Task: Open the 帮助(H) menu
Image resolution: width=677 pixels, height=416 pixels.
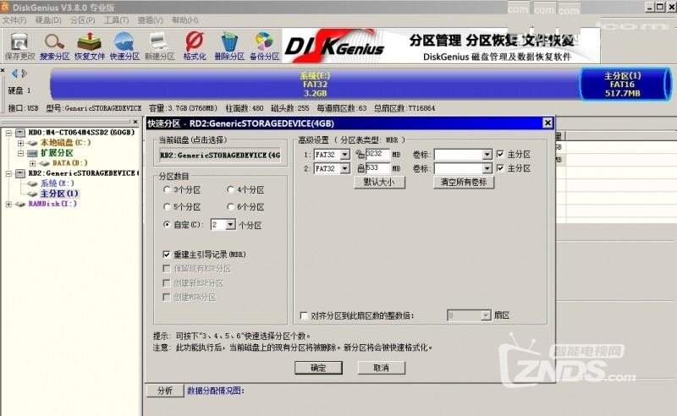Action: [184, 20]
